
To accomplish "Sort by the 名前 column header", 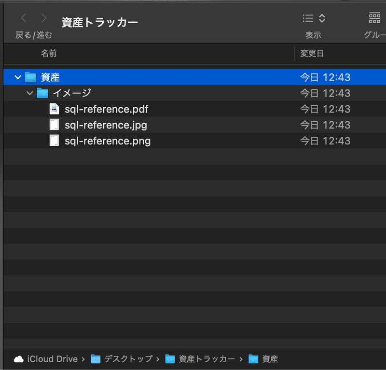I will click(49, 53).
